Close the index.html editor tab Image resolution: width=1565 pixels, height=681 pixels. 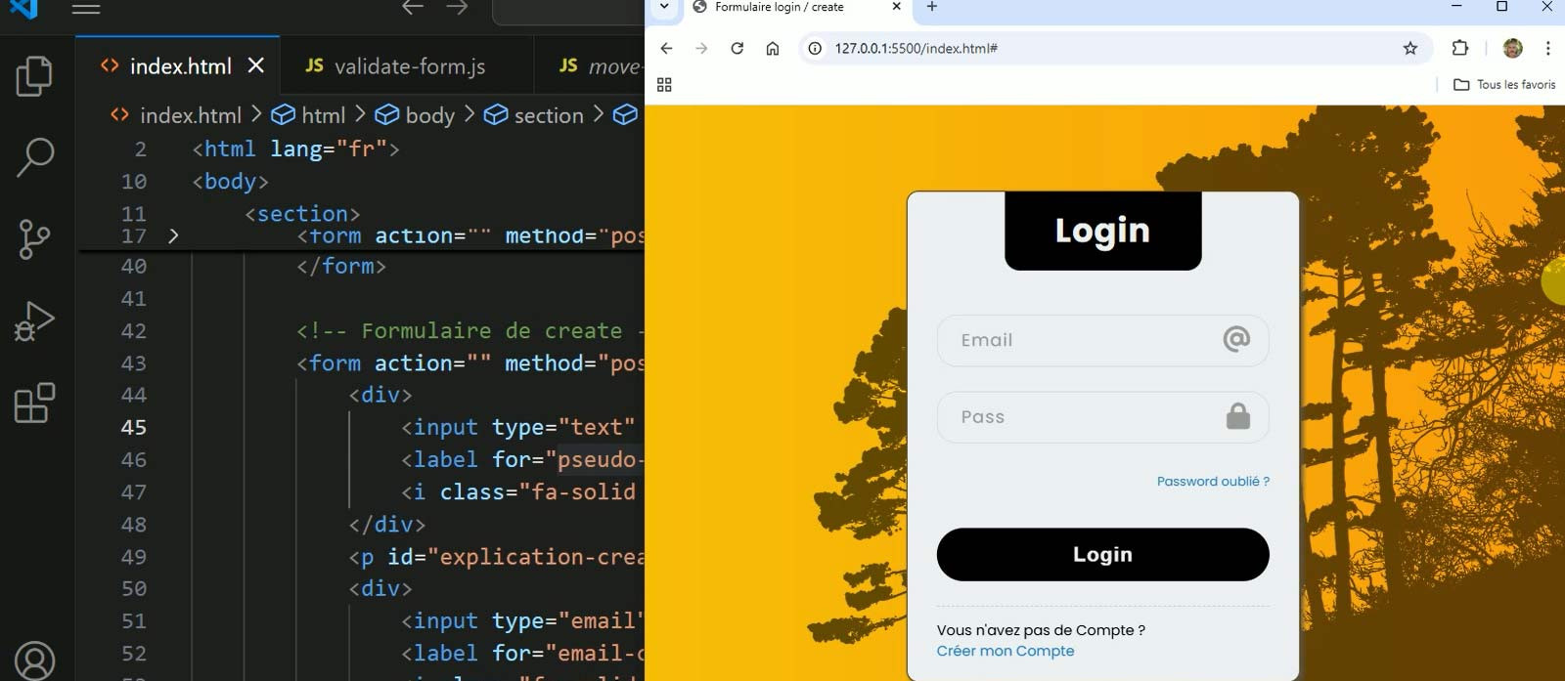click(x=256, y=65)
